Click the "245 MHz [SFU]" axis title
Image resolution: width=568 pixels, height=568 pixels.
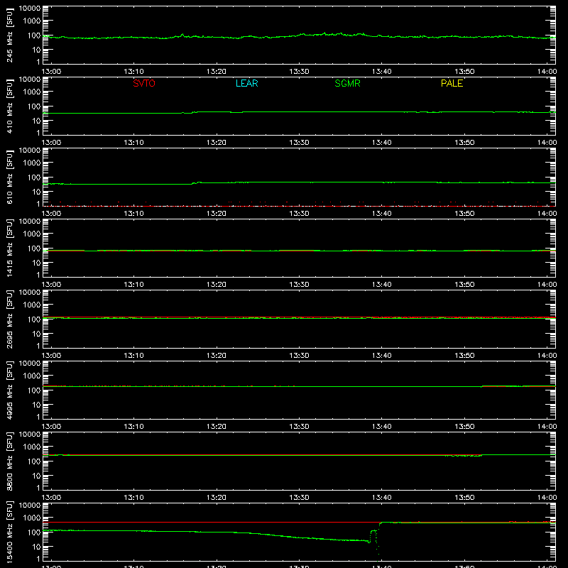click(x=10, y=35)
